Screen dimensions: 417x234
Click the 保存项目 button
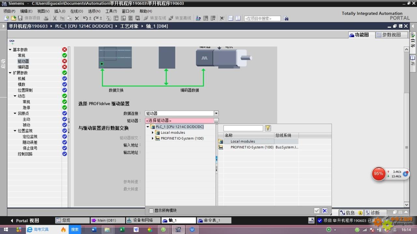point(29,18)
